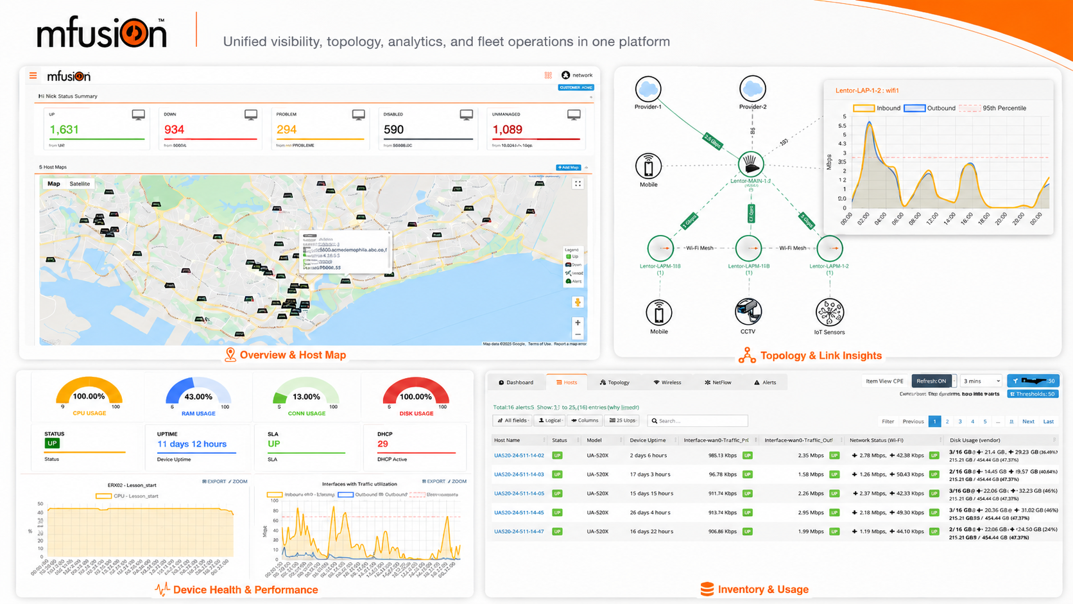1073x604 pixels.
Task: Toggle Refresh ON button
Action: [931, 381]
